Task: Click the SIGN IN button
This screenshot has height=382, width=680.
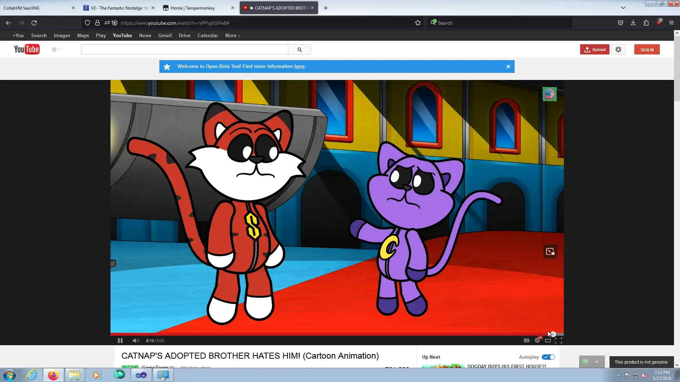Action: 647,50
